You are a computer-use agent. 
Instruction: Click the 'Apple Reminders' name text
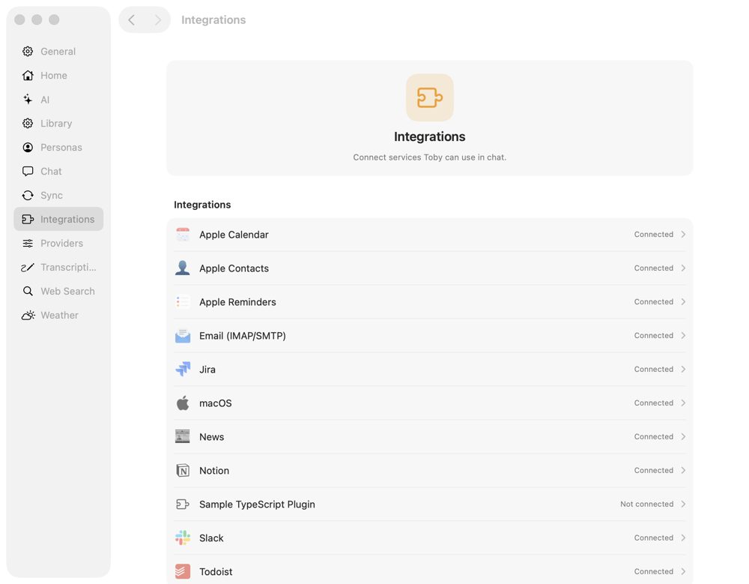click(237, 302)
